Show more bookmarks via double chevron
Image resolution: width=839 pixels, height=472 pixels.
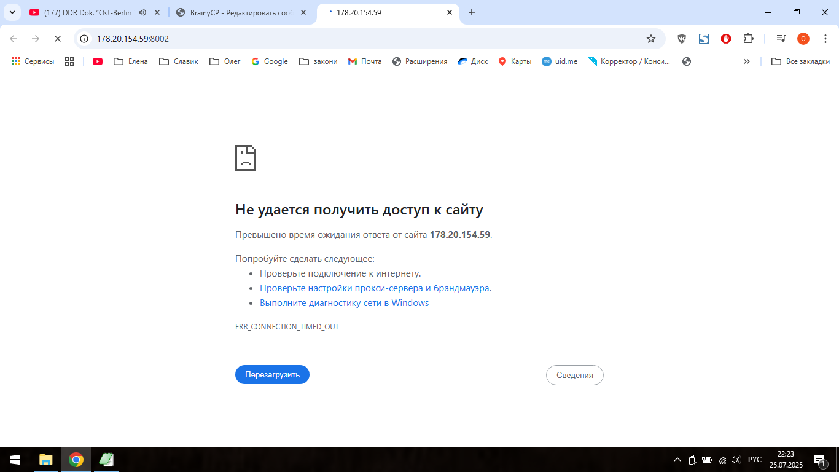click(746, 61)
